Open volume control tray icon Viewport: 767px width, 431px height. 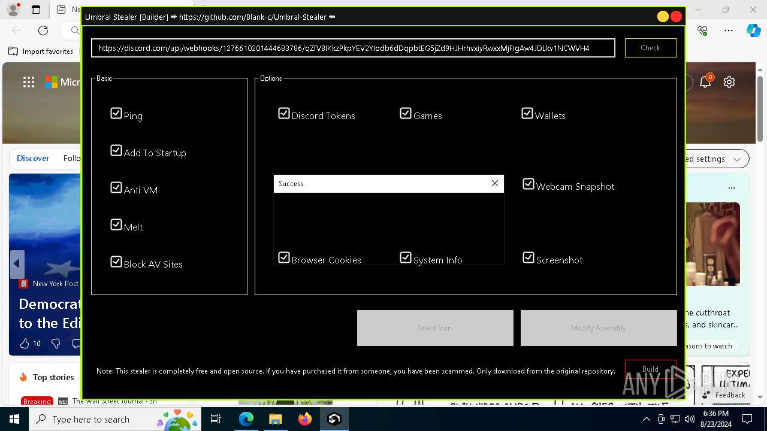pyautogui.click(x=690, y=419)
